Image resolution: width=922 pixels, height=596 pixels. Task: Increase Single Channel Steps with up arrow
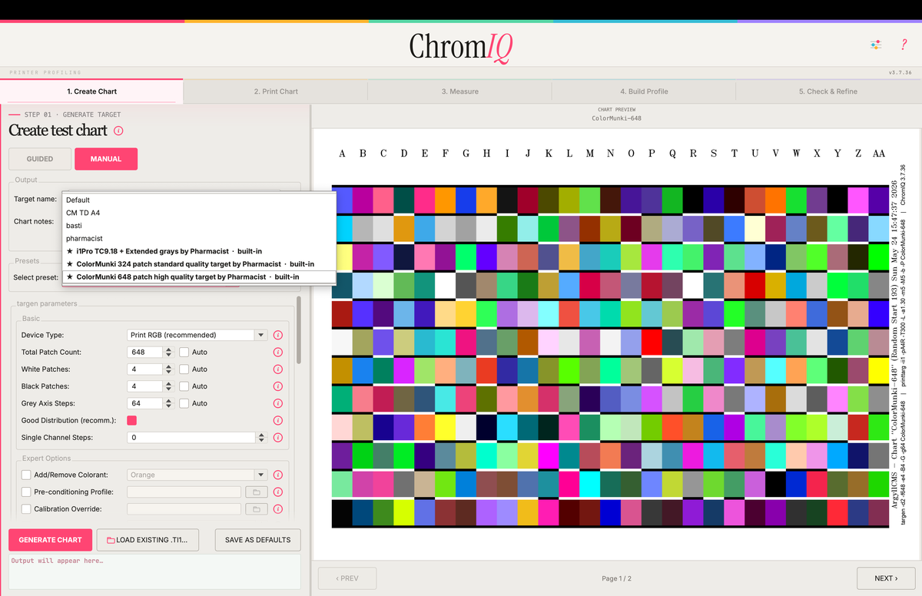click(261, 435)
